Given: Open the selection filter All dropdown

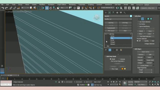Looking at the screenshot, I should point(25,8).
